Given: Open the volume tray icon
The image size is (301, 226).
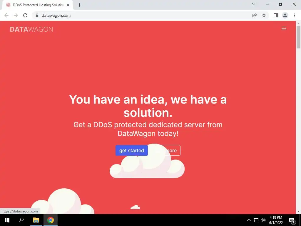Looking at the screenshot, I should (263, 220).
